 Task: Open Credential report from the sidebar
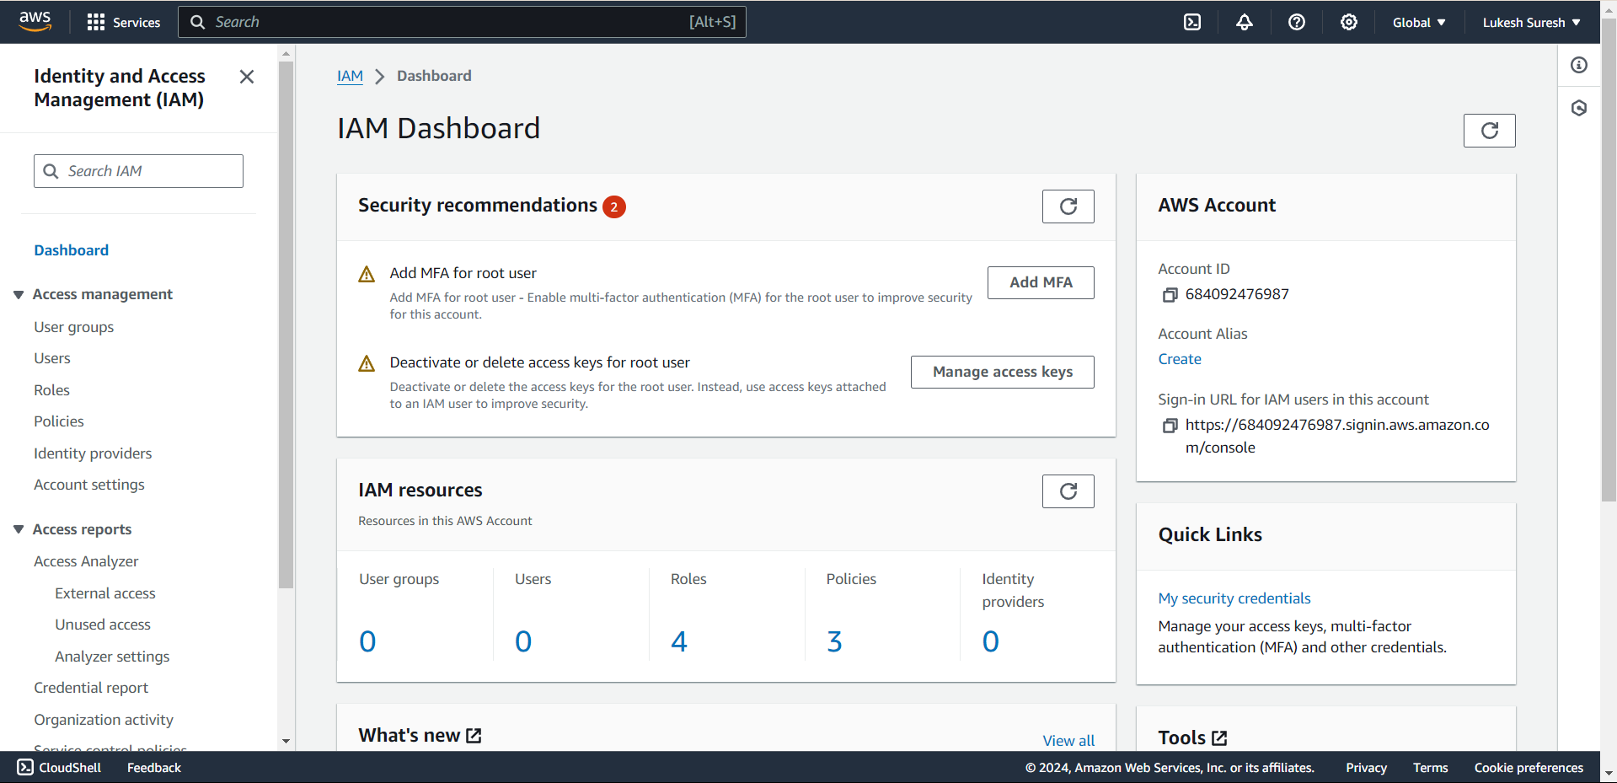[90, 687]
